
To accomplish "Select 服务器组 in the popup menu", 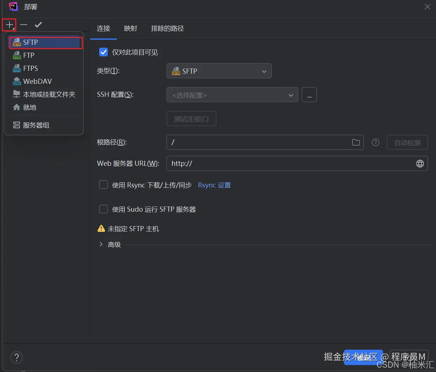I will point(43,125).
